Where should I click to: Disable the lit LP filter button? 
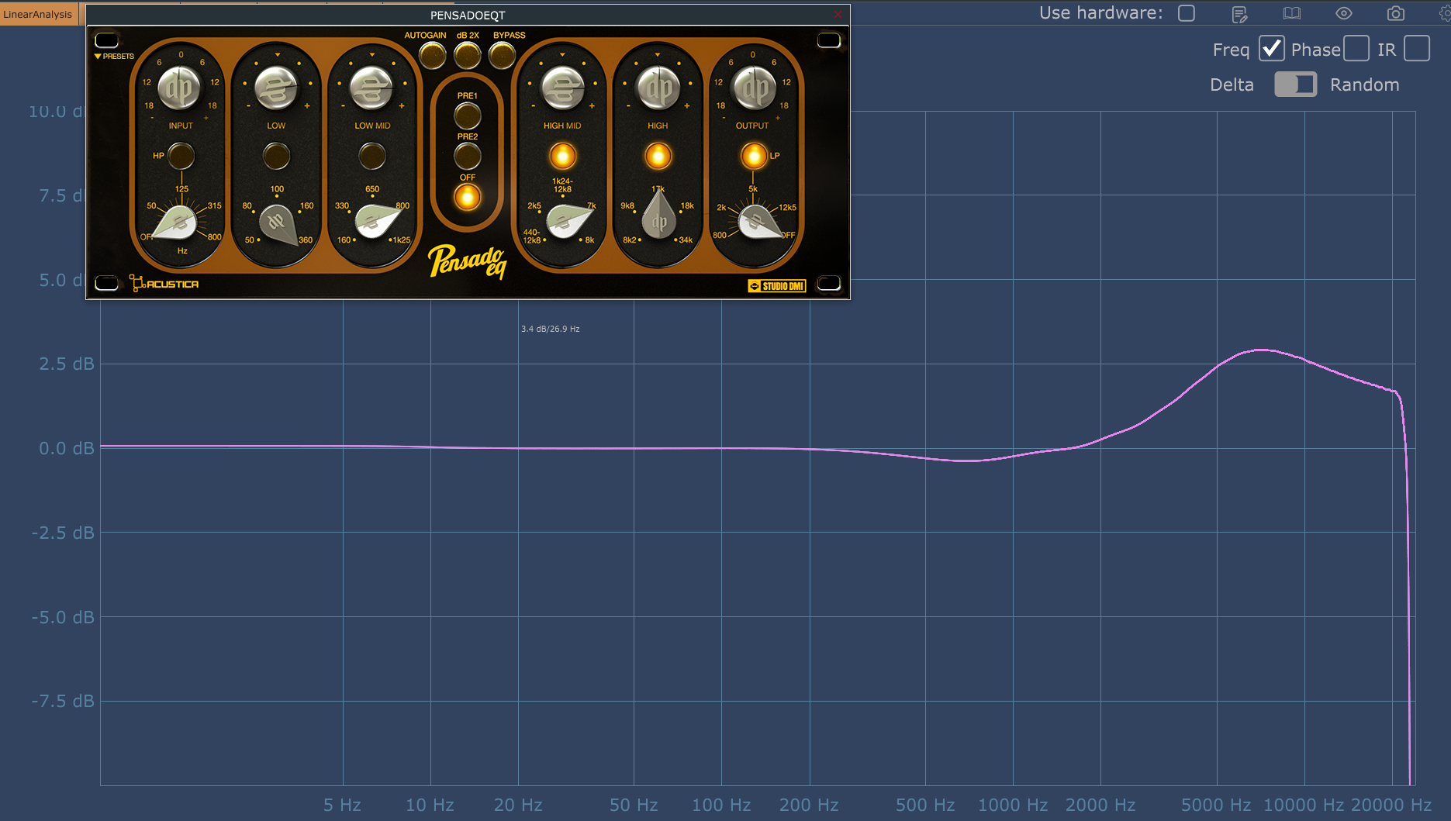(x=753, y=156)
